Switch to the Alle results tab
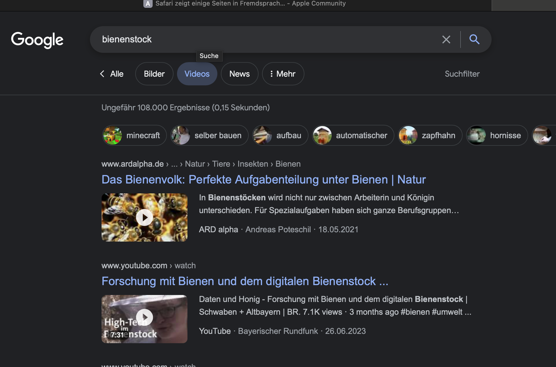 tap(117, 74)
